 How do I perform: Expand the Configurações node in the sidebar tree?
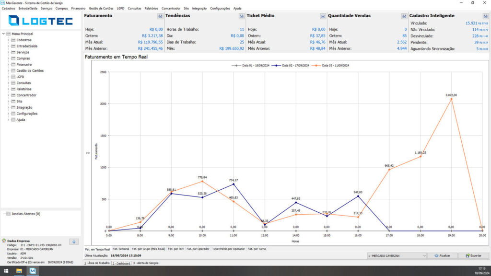pyautogui.click(x=8, y=114)
